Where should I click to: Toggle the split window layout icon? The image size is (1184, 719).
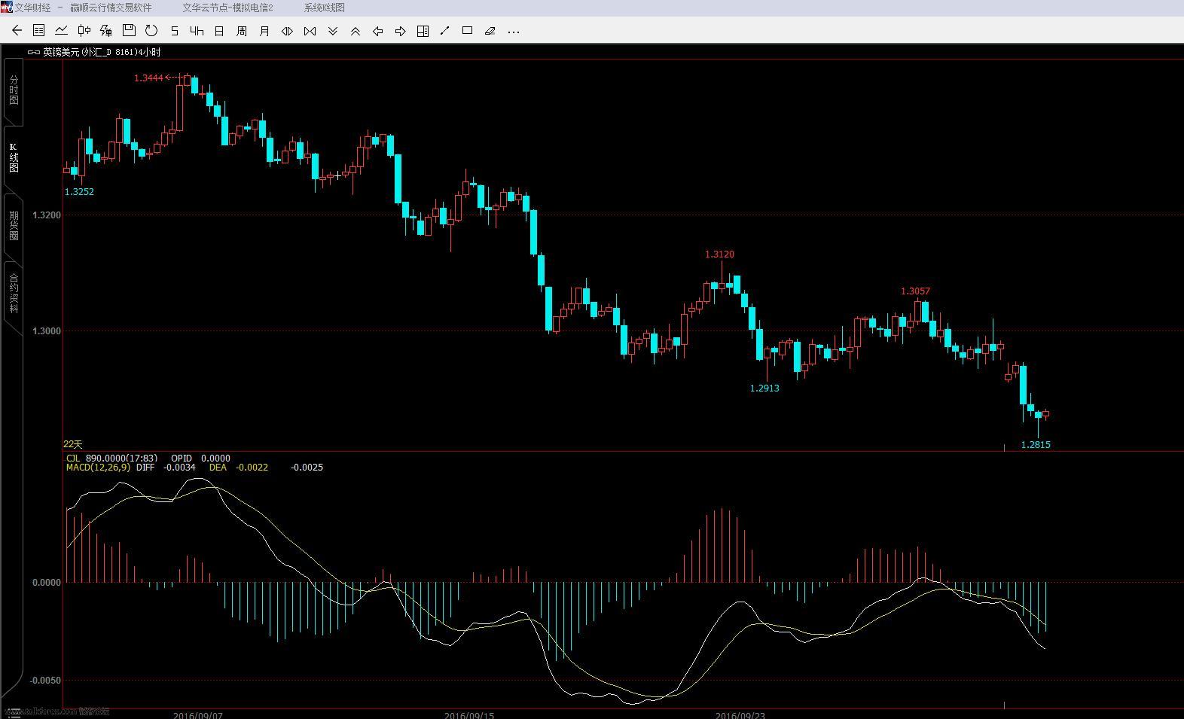pyautogui.click(x=423, y=31)
